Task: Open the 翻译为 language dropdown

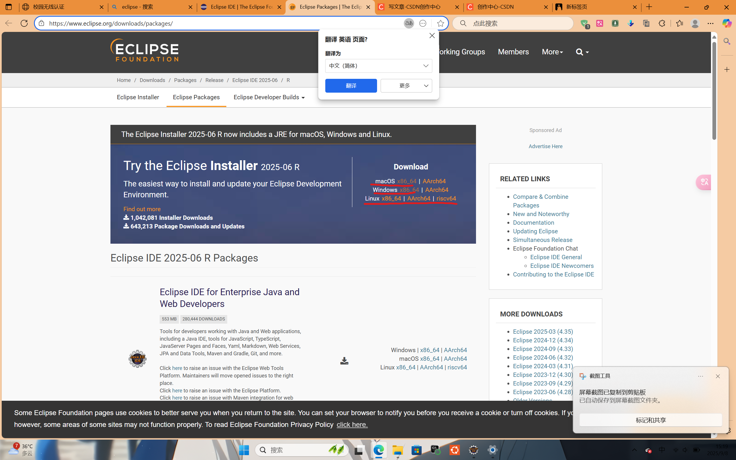Action: pos(378,66)
